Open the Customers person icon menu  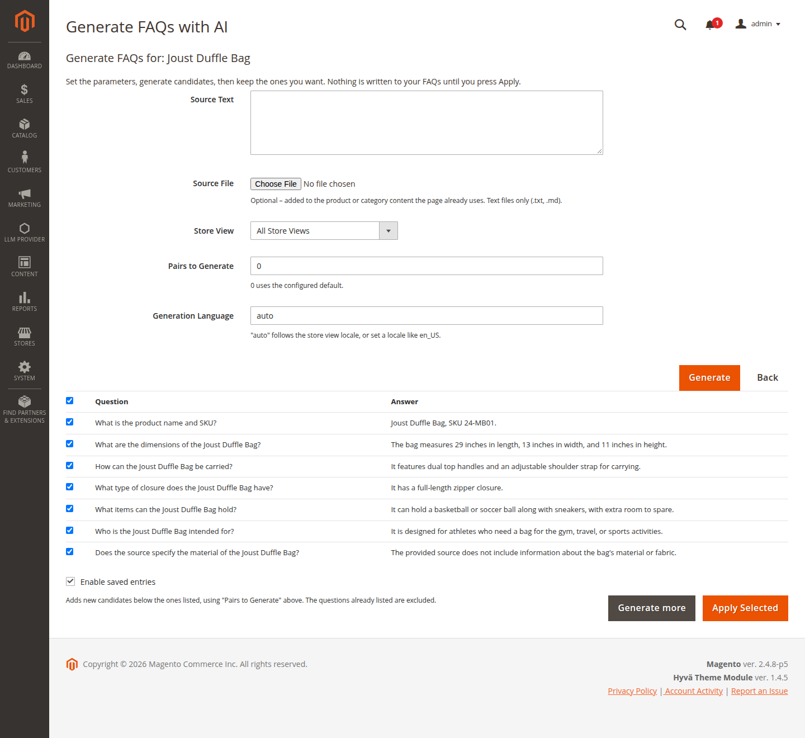point(25,157)
